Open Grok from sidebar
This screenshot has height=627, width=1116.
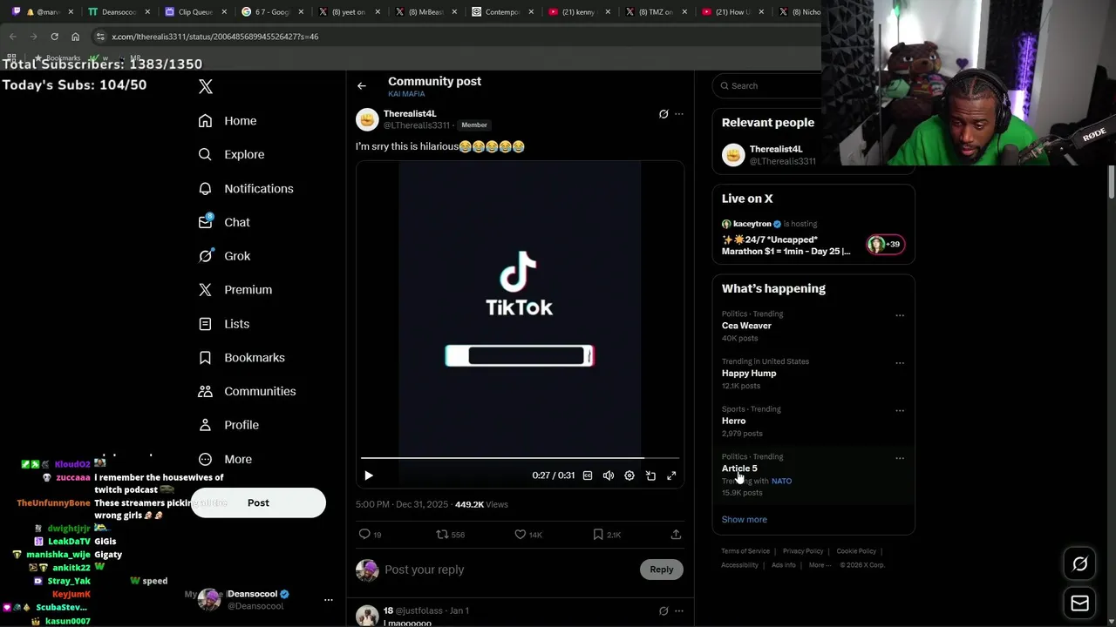(224, 256)
